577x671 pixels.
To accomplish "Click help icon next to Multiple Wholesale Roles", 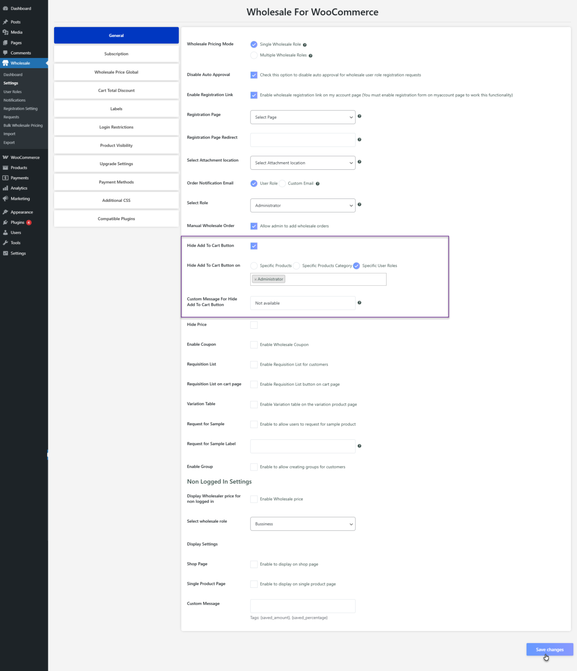I will pyautogui.click(x=310, y=55).
